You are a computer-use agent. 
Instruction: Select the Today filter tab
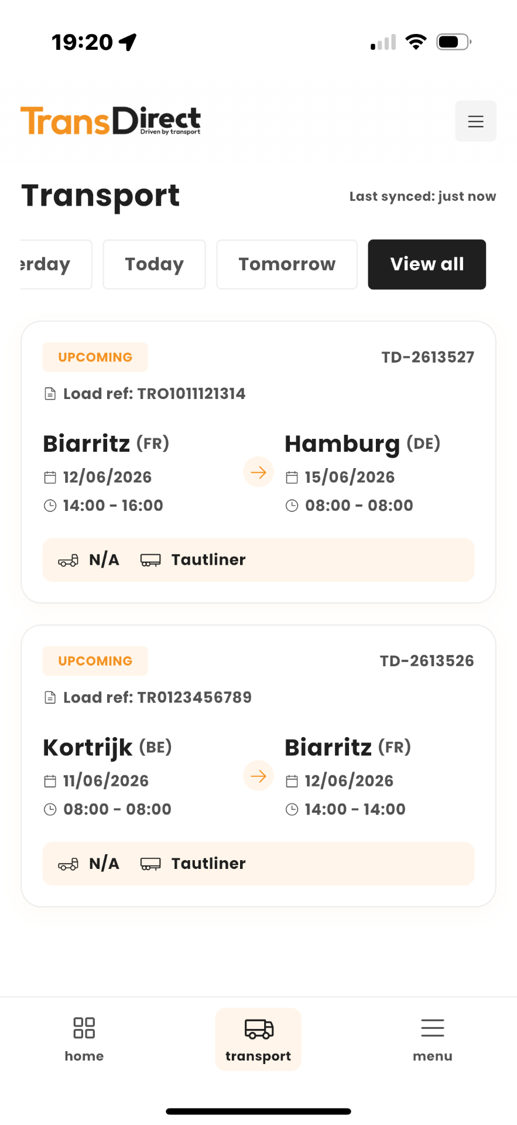tap(155, 264)
